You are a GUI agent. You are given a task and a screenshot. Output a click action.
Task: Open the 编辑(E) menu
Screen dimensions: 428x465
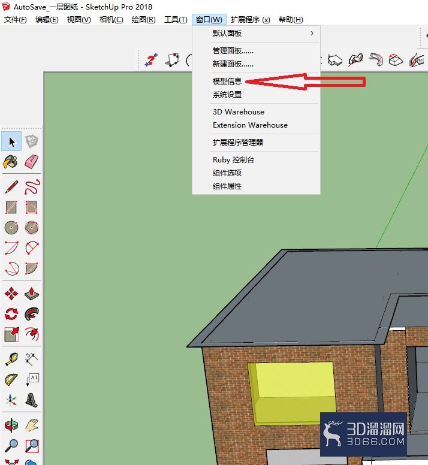[x=47, y=20]
